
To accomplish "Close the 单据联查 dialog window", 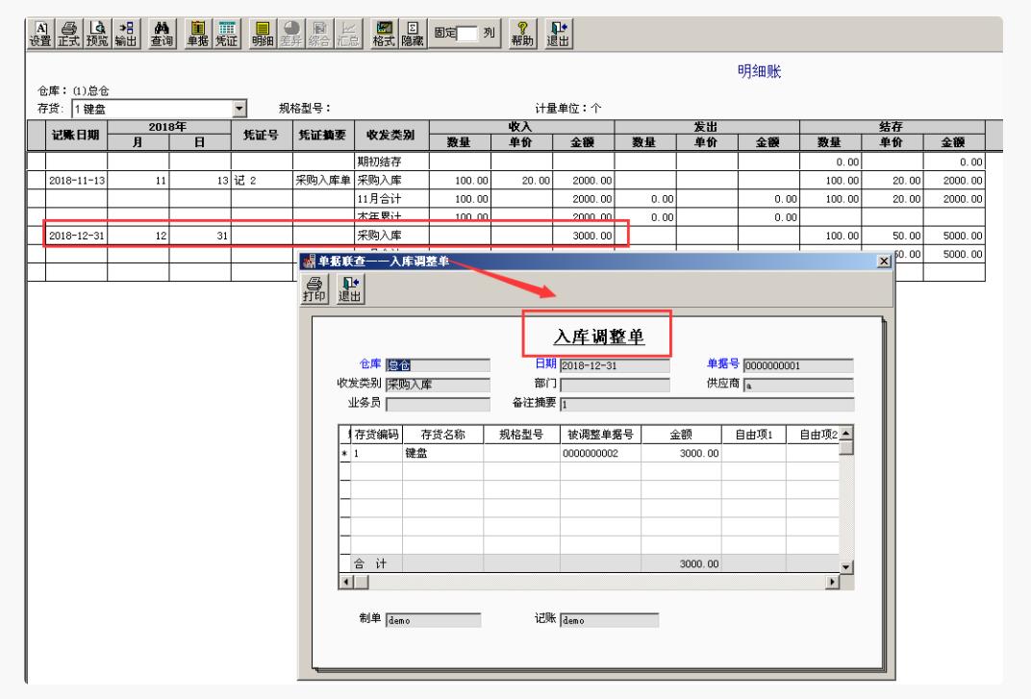I will pos(885,262).
